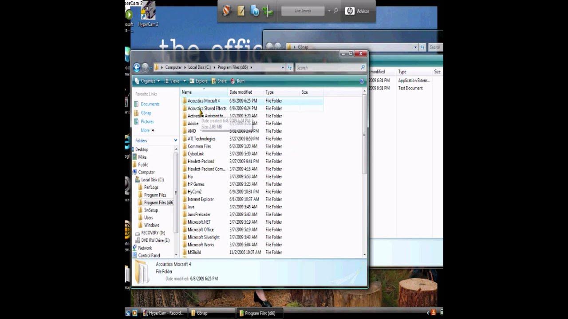Select the CyberLink folder icon

[185, 154]
